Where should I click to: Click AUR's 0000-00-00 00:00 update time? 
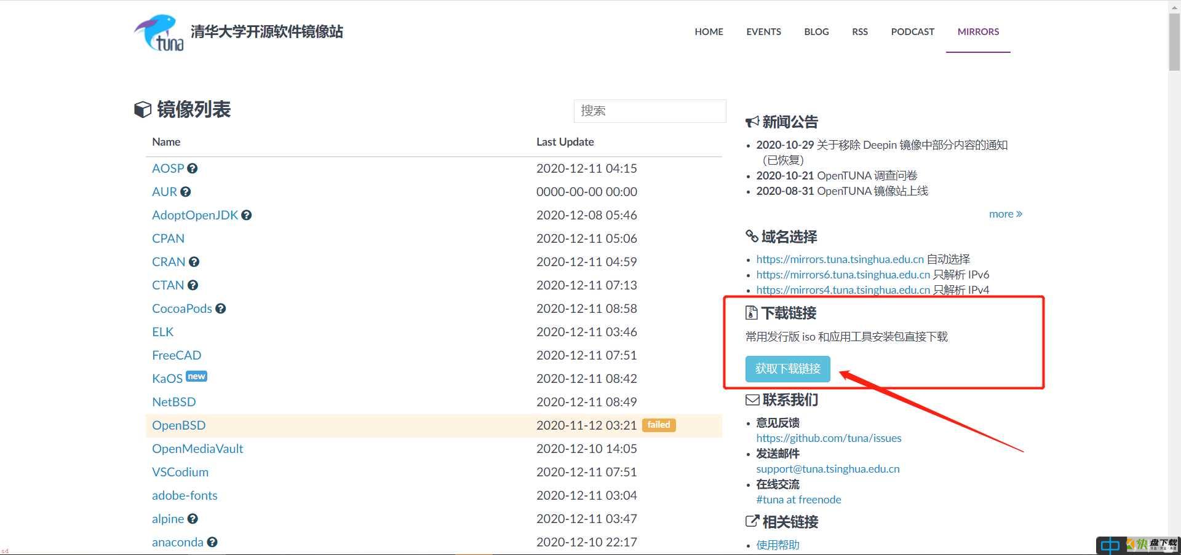coord(586,192)
